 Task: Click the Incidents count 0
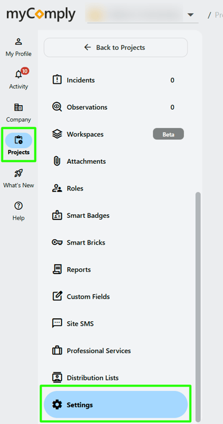click(x=172, y=80)
